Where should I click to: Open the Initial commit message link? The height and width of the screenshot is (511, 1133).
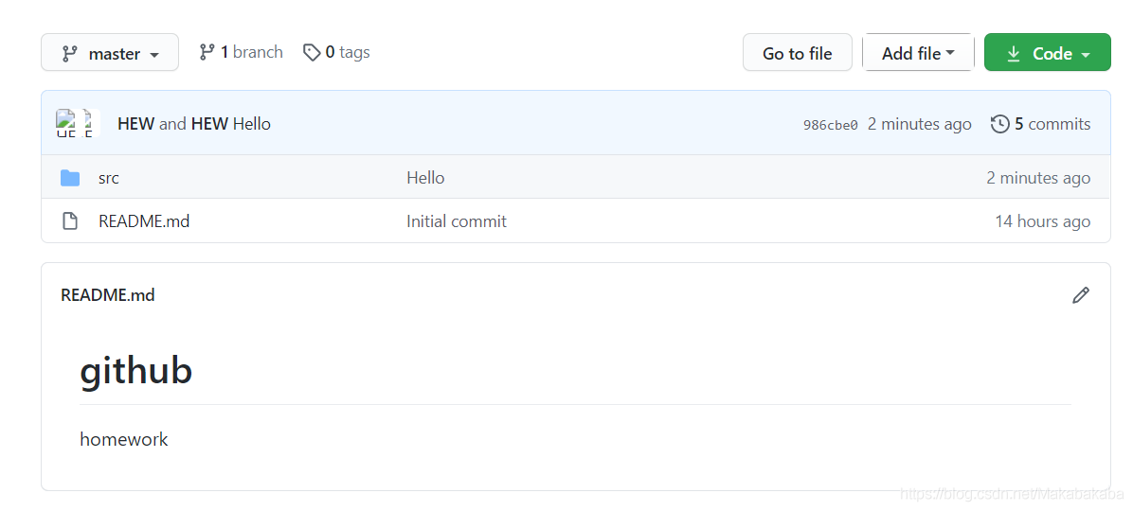point(457,220)
